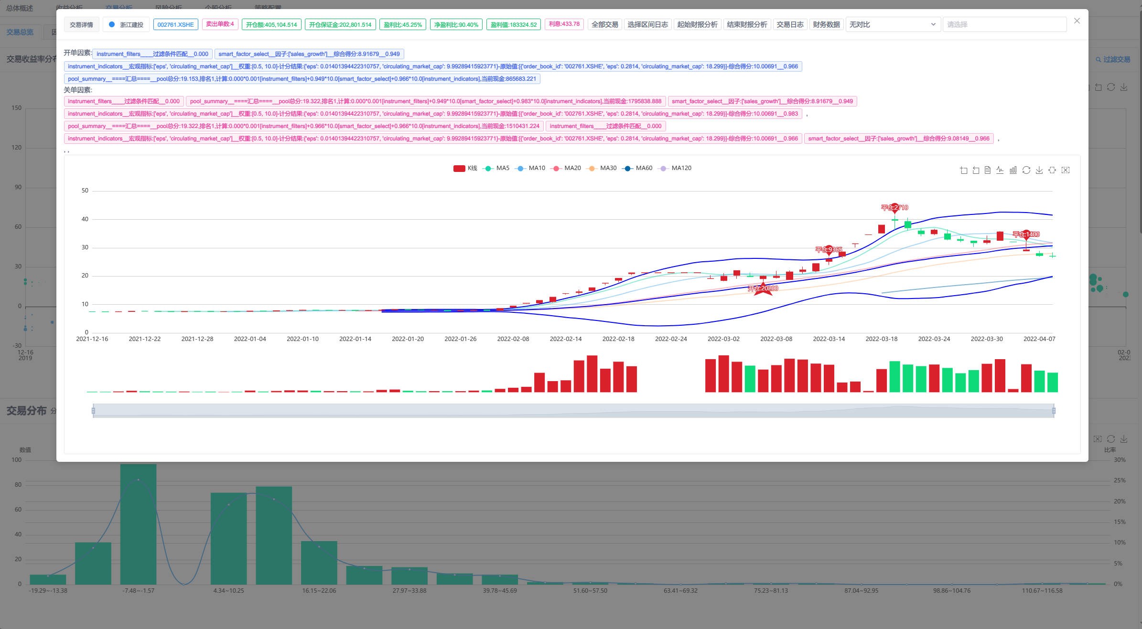Click the left handle of data zoom slider
This screenshot has height=629, width=1142.
[x=93, y=411]
